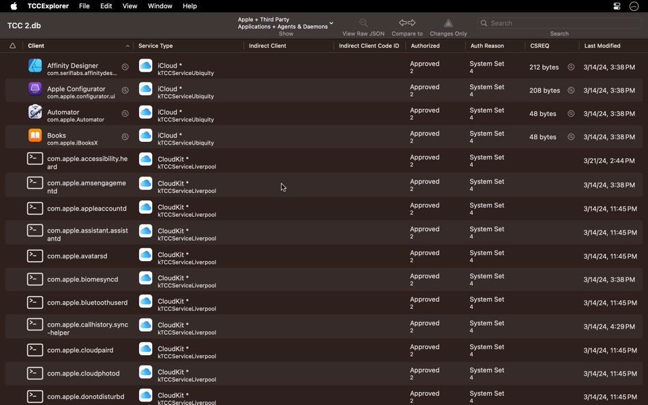
Task: Sort by Auth Reason column header
Action: pos(487,46)
